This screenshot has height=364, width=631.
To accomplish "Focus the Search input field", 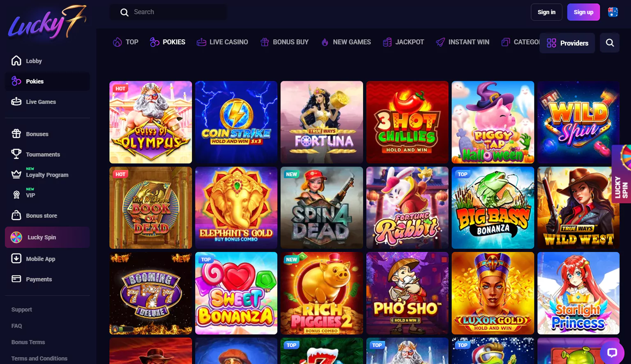I will click(x=168, y=12).
